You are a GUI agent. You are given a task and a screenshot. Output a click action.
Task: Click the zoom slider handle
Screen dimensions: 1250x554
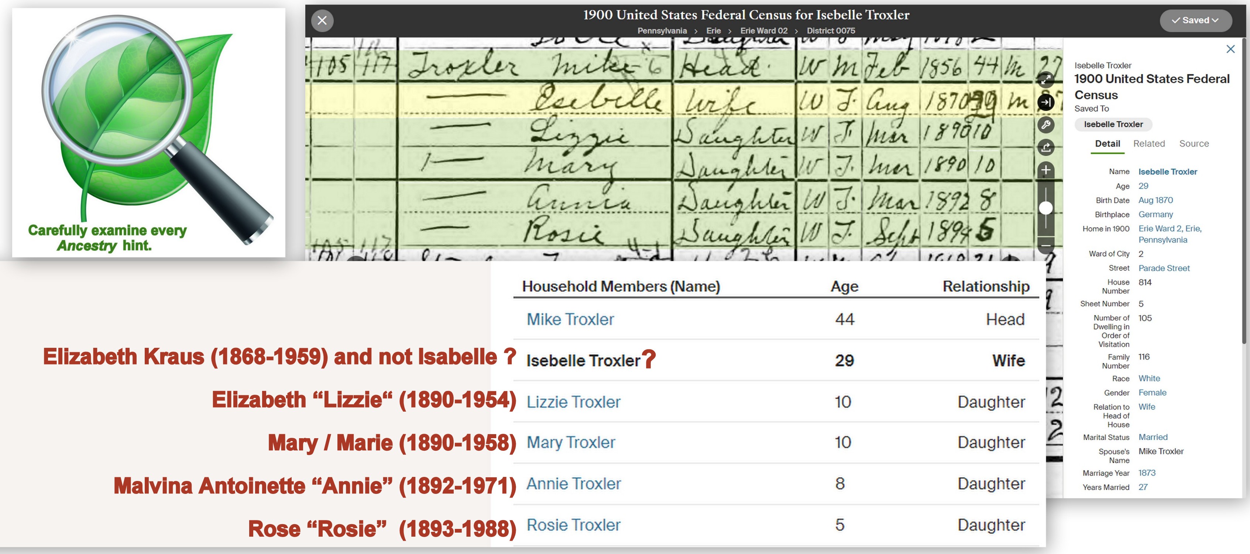pos(1046,208)
